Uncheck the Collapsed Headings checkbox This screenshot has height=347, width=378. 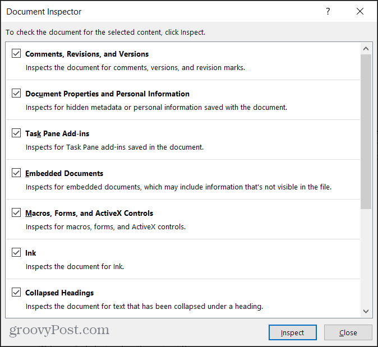(x=16, y=292)
